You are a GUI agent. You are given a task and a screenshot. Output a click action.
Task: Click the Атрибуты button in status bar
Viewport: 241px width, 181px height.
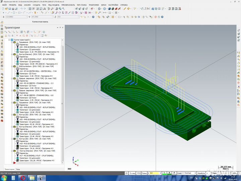click(x=201, y=173)
